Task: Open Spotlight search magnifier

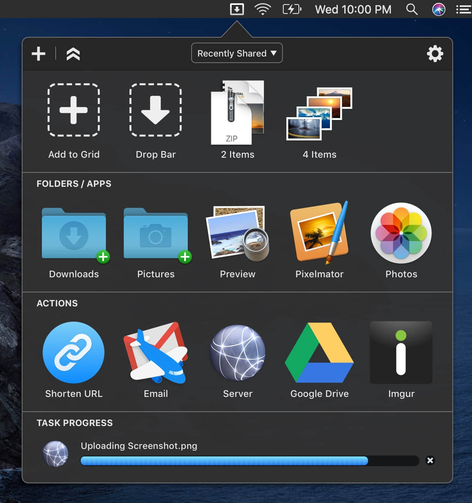Action: coord(412,9)
